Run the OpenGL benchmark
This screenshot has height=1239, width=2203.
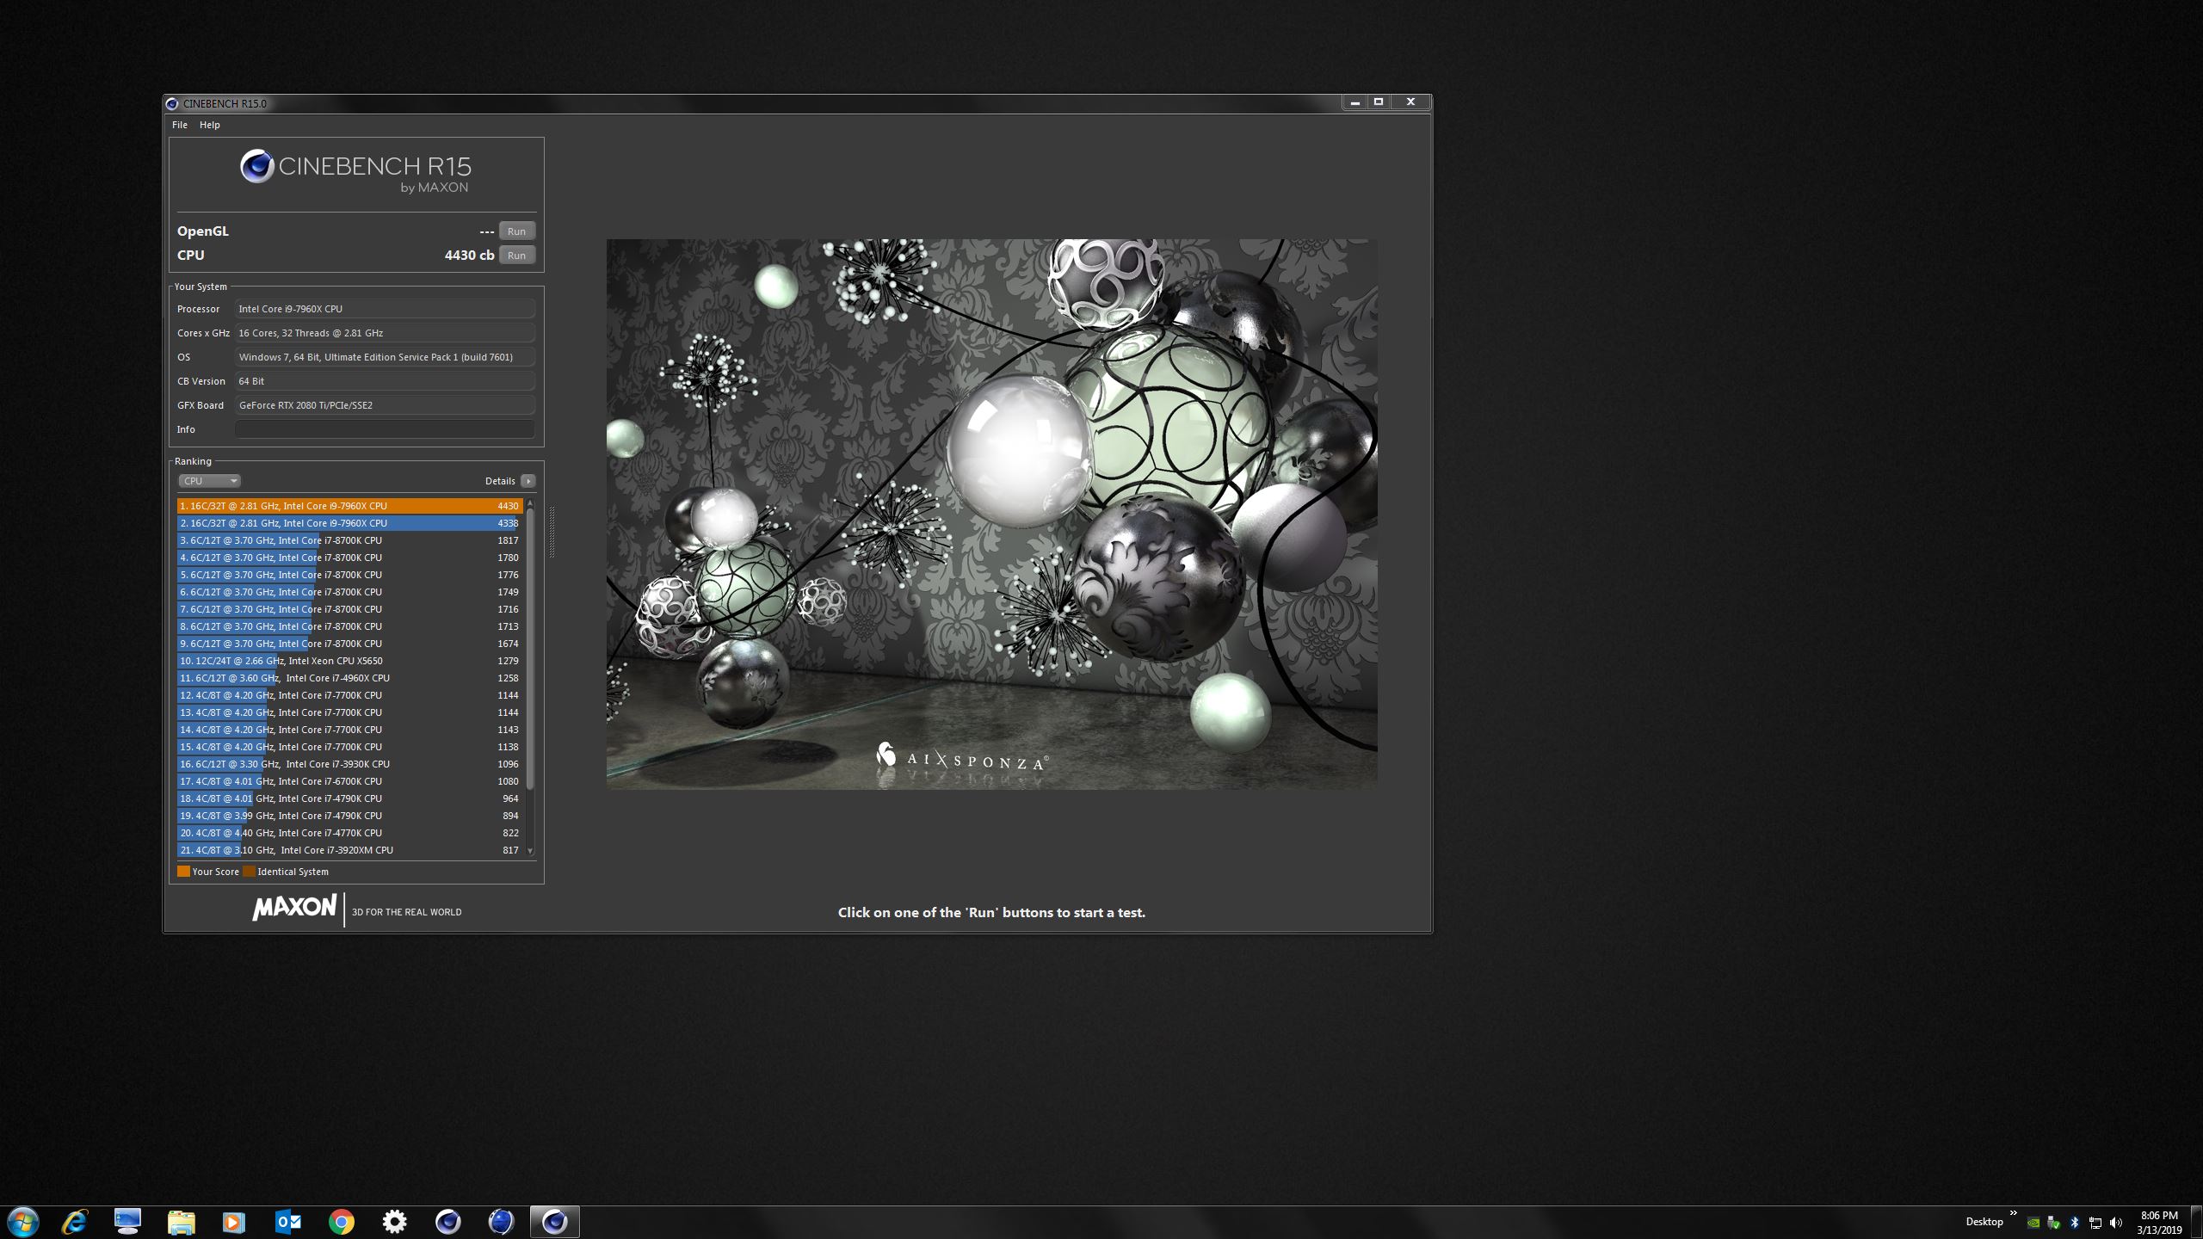pos(516,231)
